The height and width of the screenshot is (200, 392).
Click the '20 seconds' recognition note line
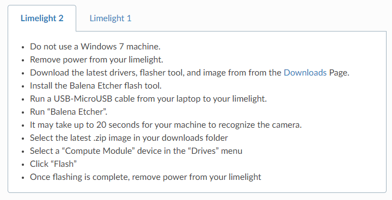(166, 125)
